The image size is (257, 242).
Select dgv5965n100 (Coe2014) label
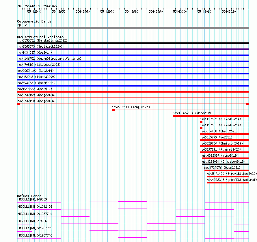pyautogui.click(x=36, y=71)
